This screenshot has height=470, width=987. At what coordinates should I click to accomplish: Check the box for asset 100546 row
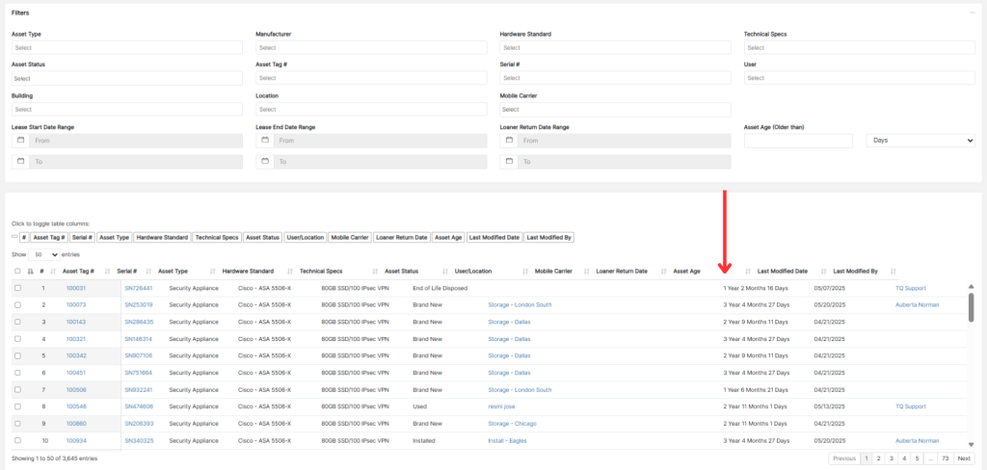coord(17,406)
